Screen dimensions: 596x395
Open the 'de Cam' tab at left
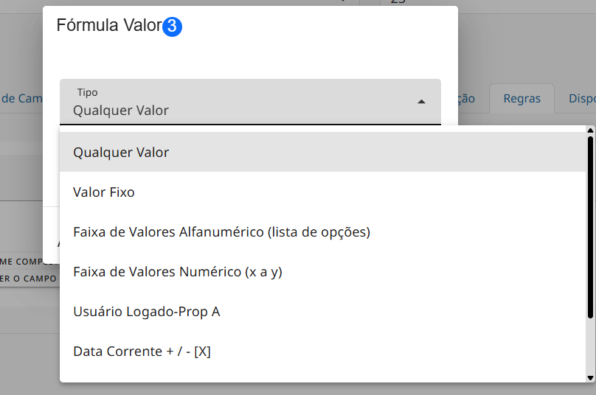[21, 98]
